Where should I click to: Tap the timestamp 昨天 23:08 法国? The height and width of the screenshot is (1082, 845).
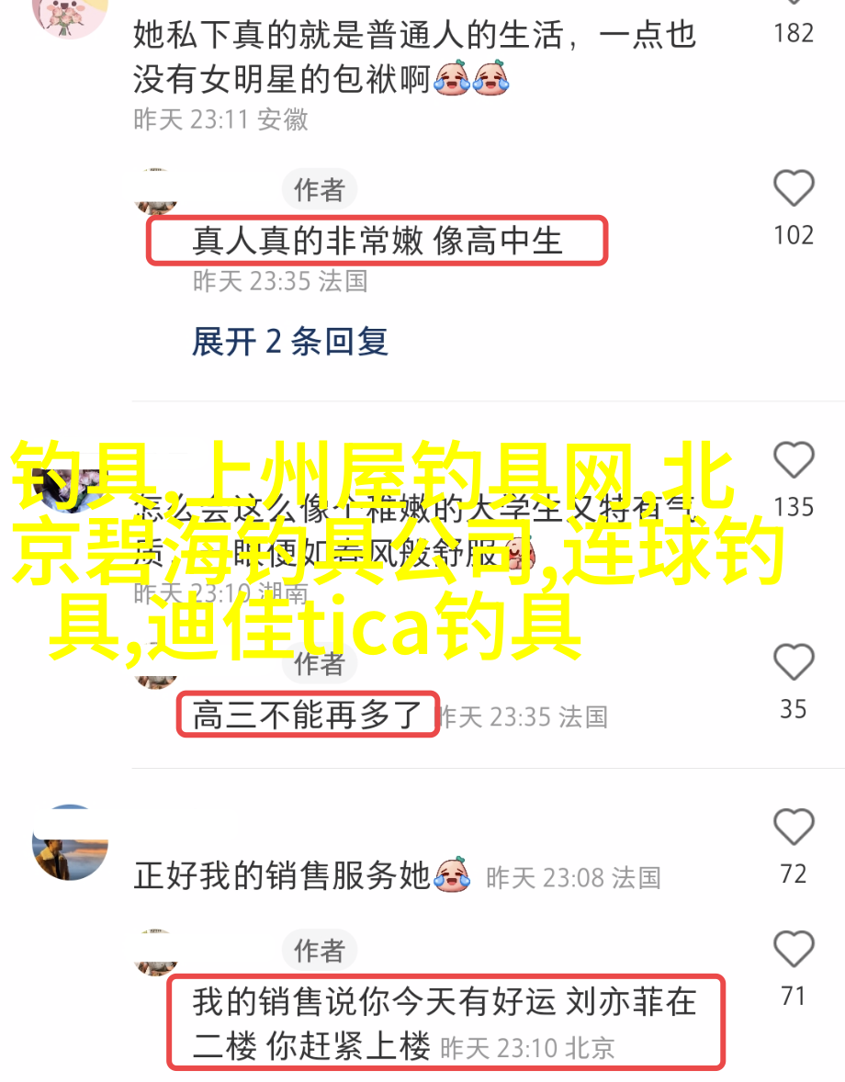click(x=573, y=878)
